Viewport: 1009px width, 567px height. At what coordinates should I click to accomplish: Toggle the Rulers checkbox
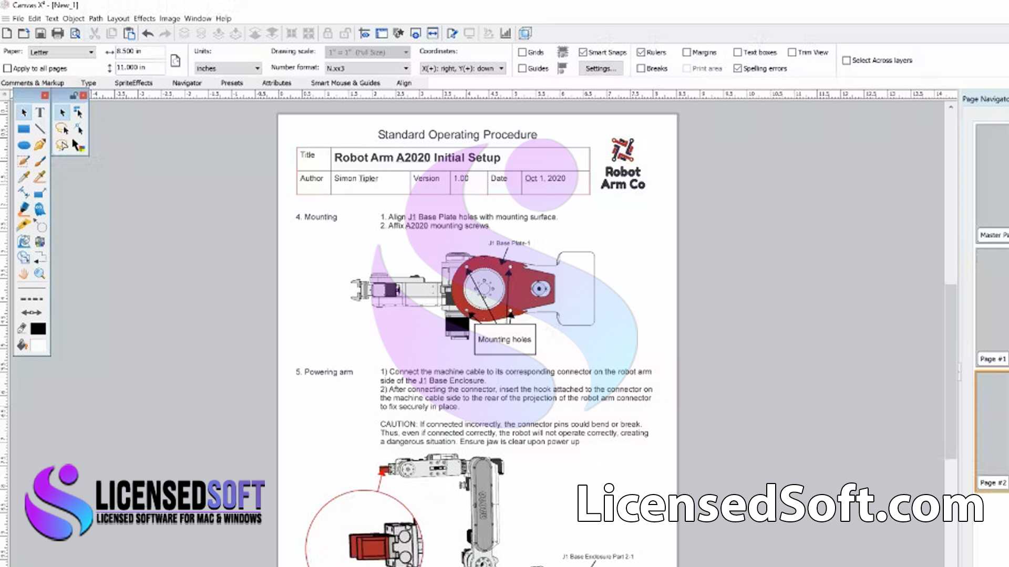pos(641,52)
